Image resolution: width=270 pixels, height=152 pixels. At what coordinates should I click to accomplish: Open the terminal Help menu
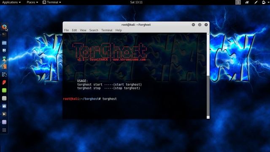(x=119, y=30)
